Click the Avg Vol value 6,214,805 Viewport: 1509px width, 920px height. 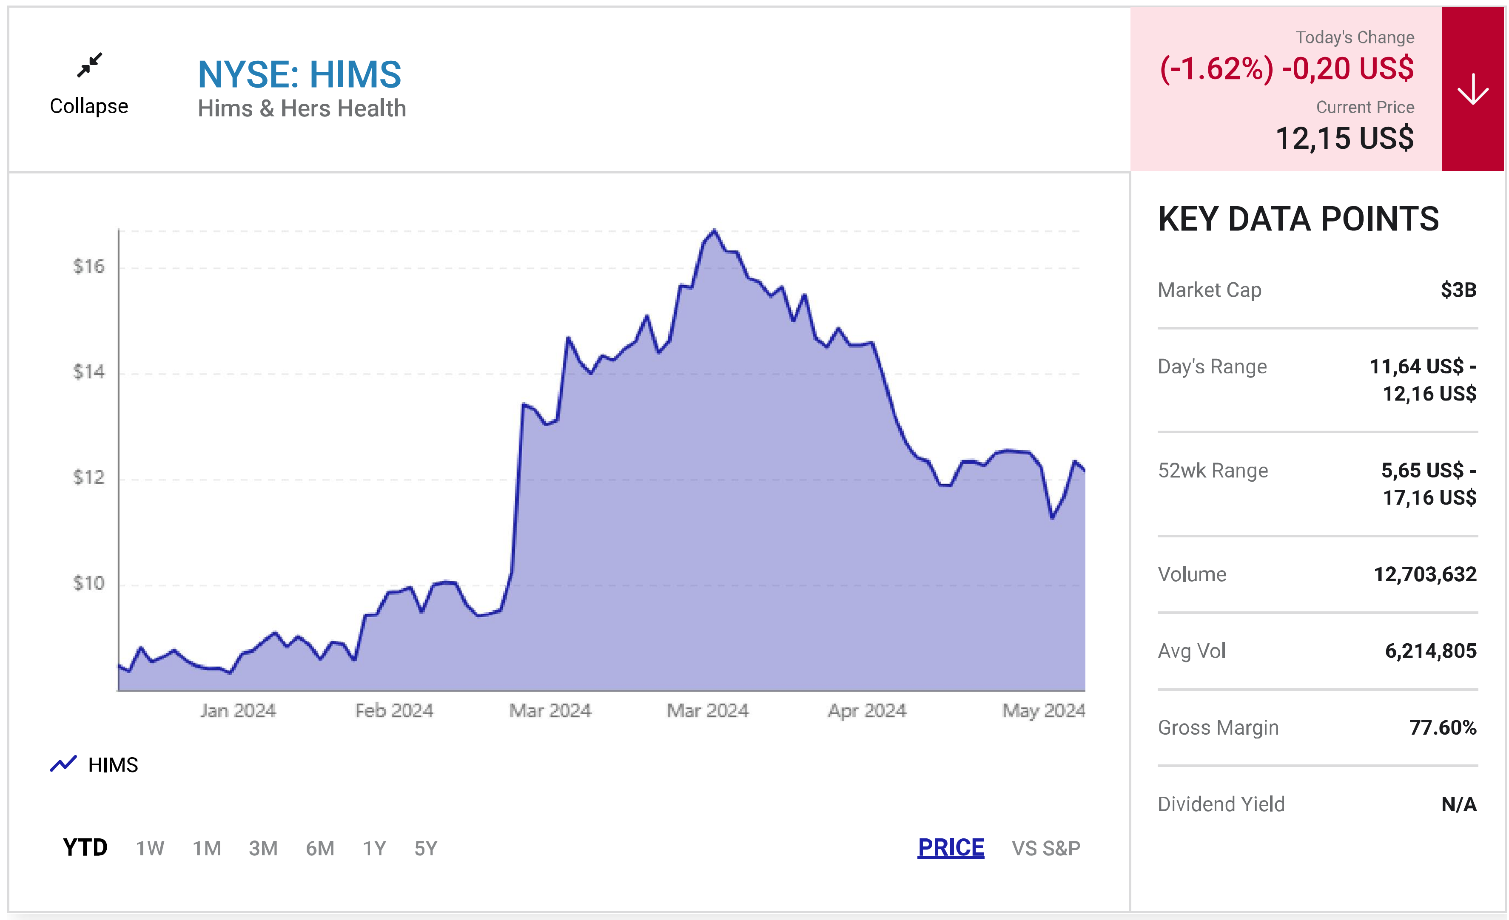(1431, 650)
